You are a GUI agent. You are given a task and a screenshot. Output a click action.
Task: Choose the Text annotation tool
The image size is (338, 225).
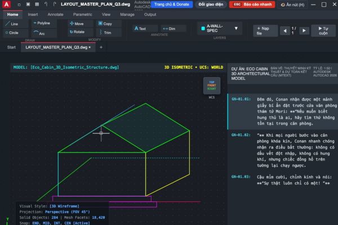(145, 29)
